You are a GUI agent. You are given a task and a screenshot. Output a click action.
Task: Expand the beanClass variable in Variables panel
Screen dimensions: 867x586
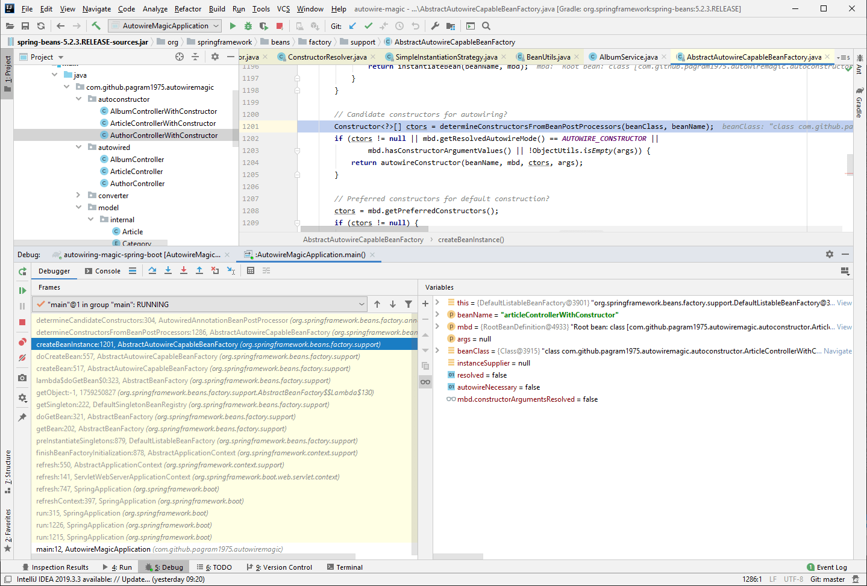coord(438,351)
